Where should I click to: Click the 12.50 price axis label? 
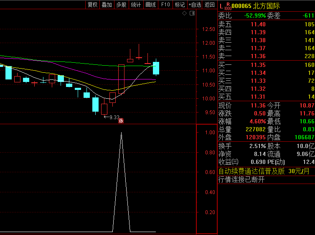[x=208, y=29]
